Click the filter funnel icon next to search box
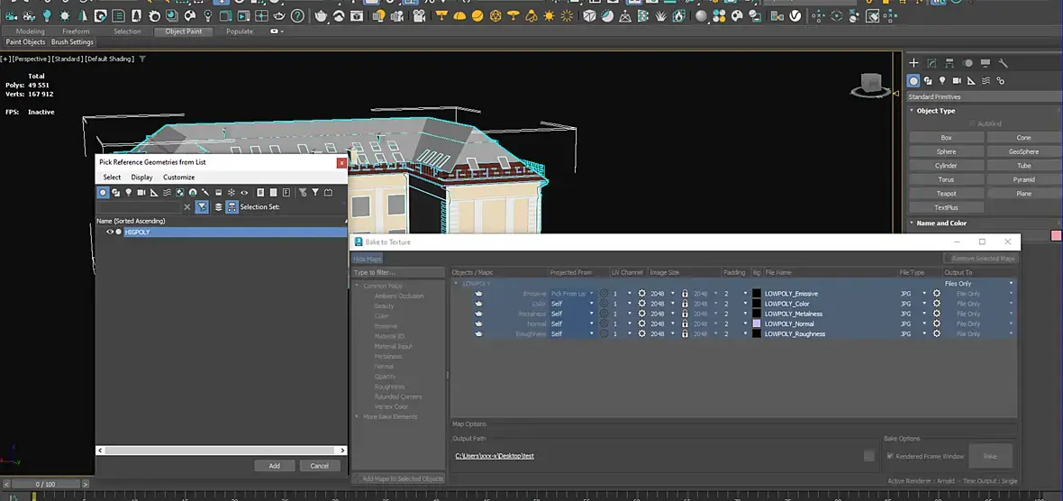1063x501 pixels. point(202,206)
